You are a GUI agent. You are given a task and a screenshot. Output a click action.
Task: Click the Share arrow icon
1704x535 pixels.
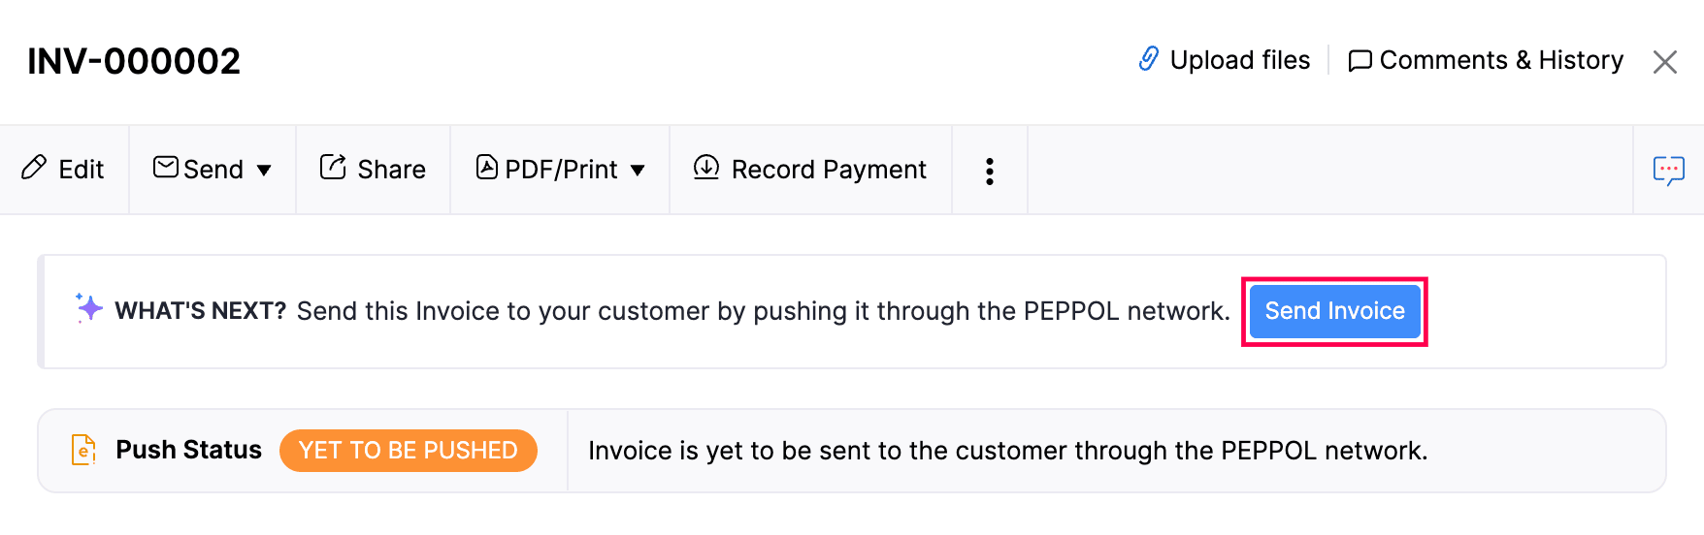333,168
